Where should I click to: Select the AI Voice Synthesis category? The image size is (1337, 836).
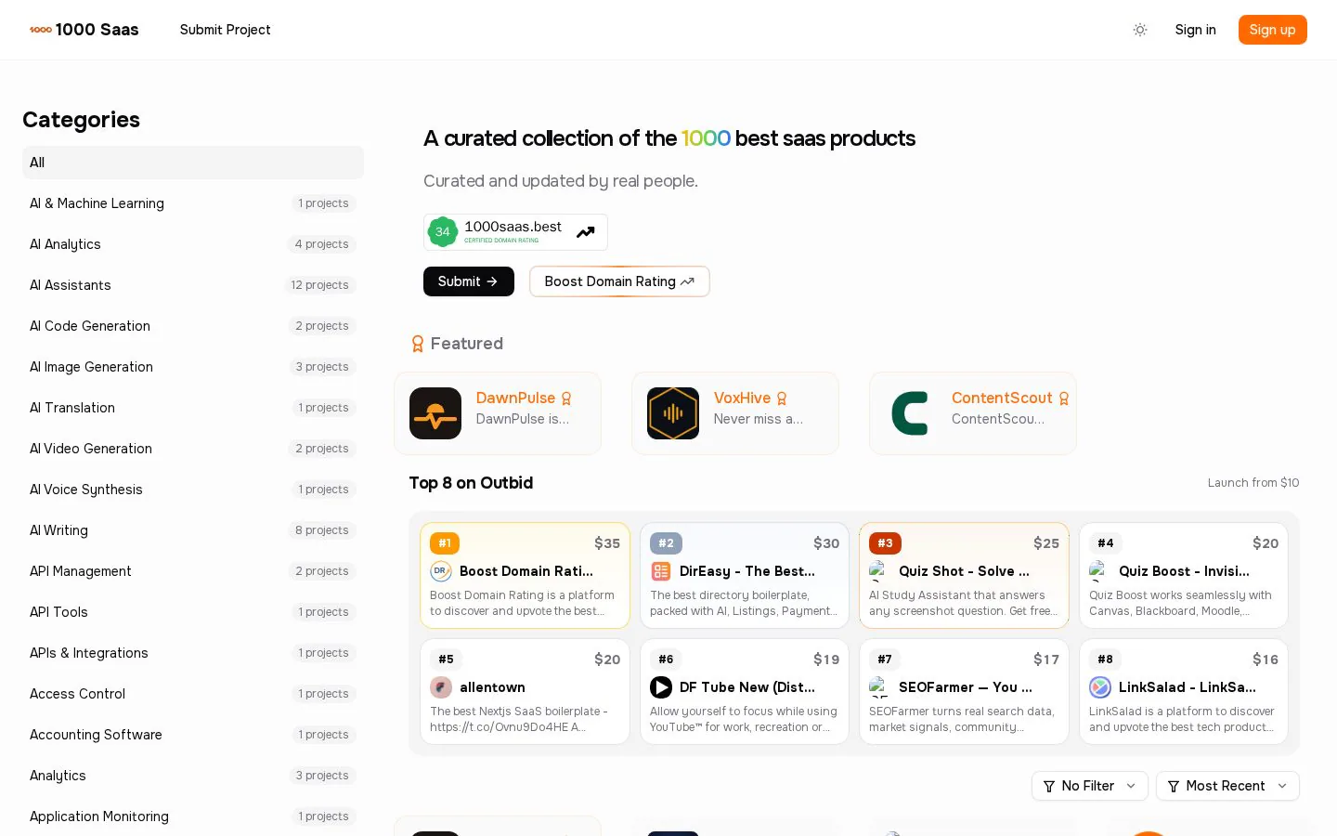(193, 490)
